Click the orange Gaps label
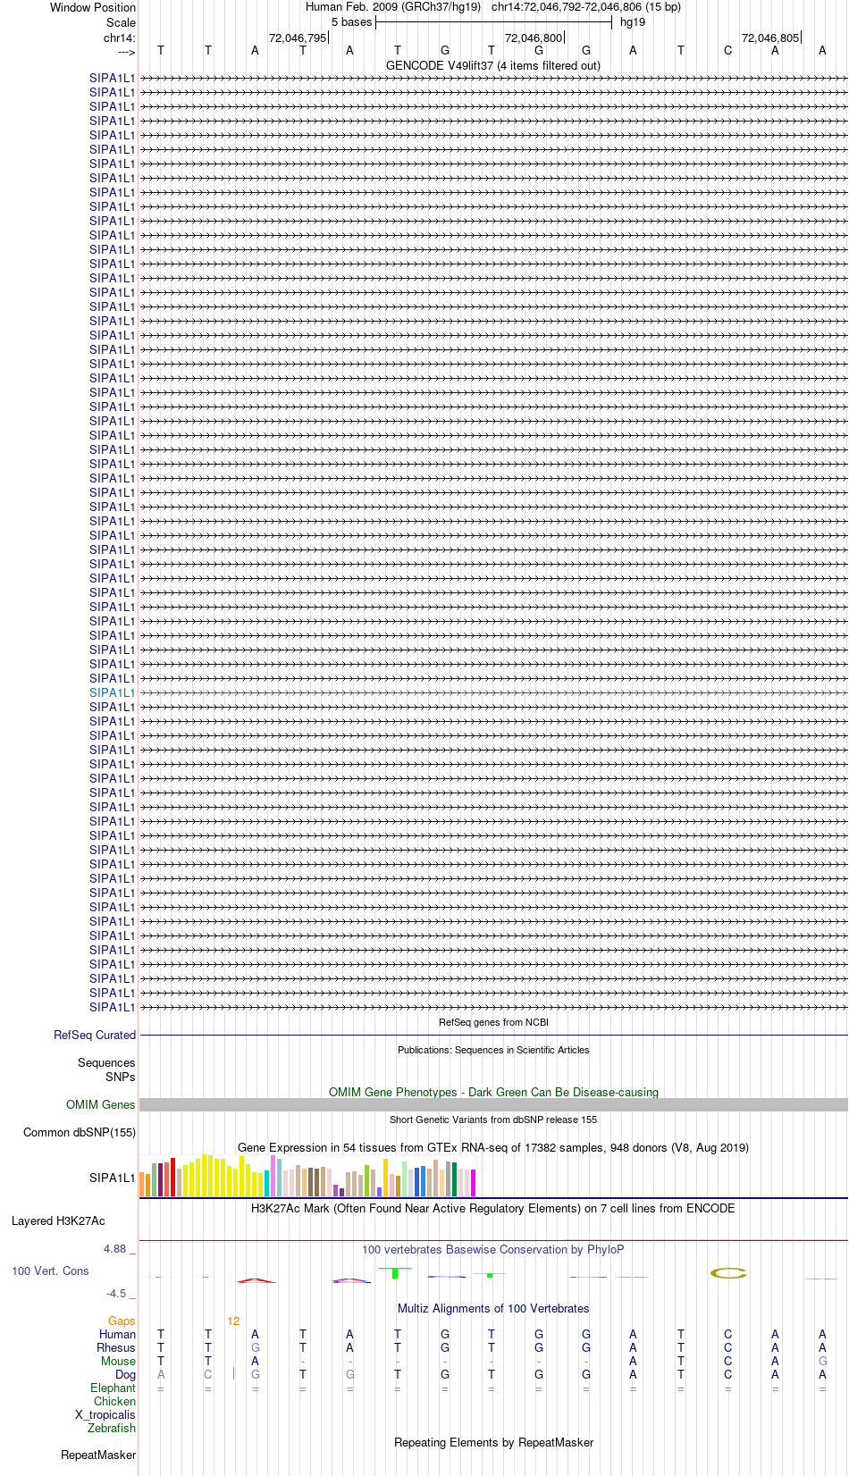Screen dimensions: 849x1476 [122, 1321]
